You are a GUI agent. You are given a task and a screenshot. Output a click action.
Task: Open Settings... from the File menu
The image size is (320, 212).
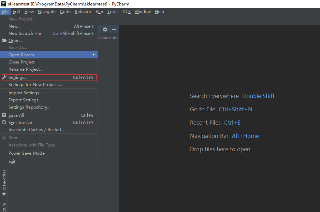click(x=49, y=77)
